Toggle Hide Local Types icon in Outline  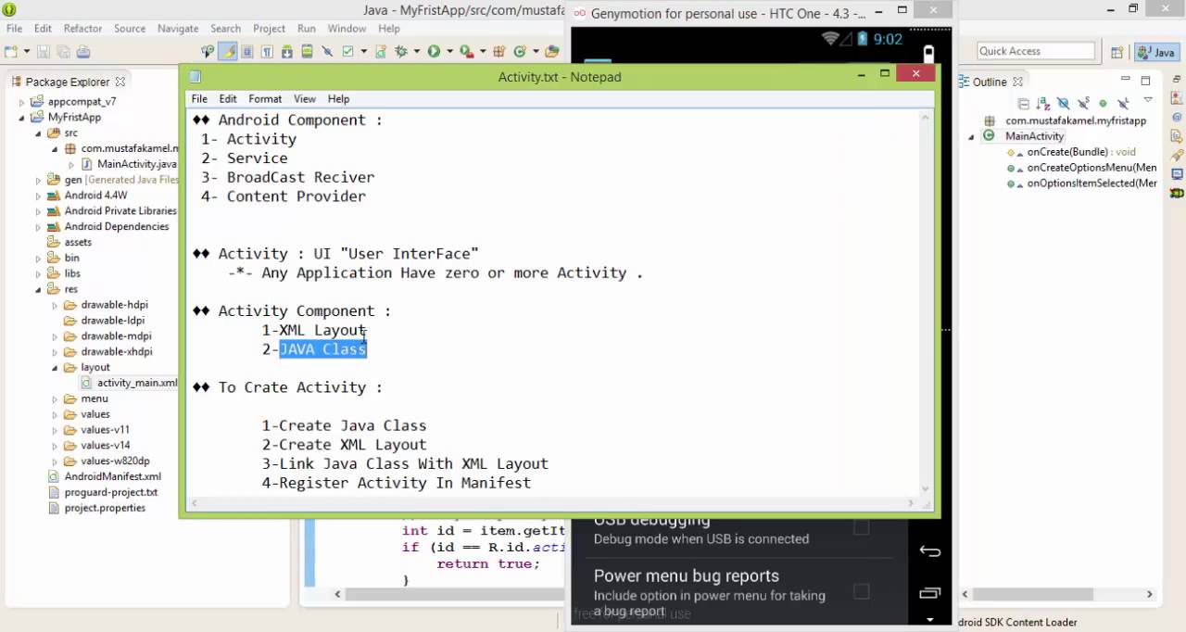[x=1123, y=103]
